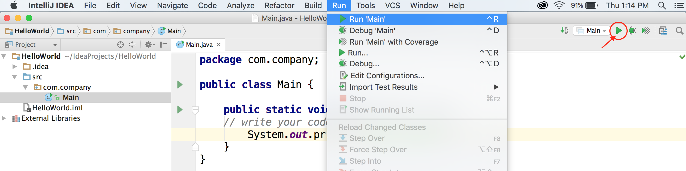This screenshot has width=686, height=171.
Task: Hide the Project tool window
Action: pos(163,45)
